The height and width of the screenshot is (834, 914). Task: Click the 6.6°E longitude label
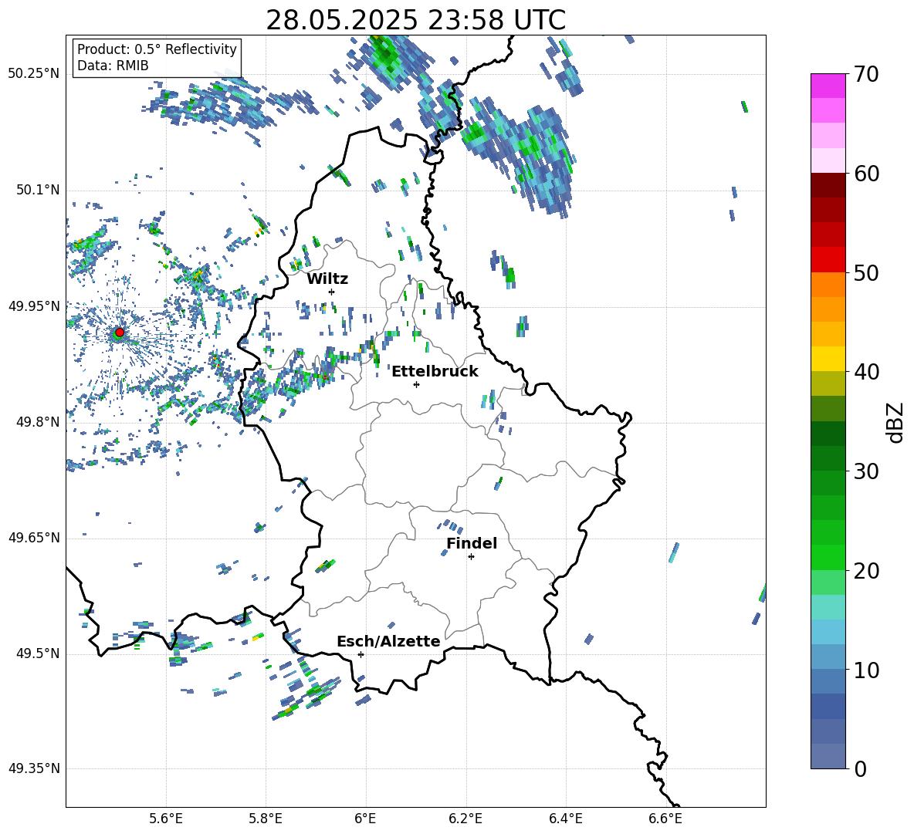click(x=665, y=819)
